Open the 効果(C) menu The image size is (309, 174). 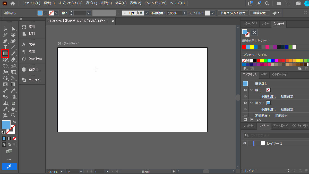121,3
